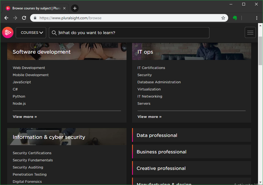Click View more under IT ops
The image size is (263, 185).
pyautogui.click(x=150, y=116)
